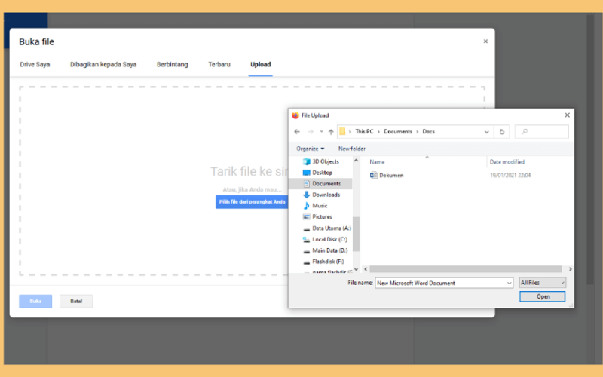The width and height of the screenshot is (603, 377).
Task: Click the Desktop folder icon
Action: coord(307,173)
